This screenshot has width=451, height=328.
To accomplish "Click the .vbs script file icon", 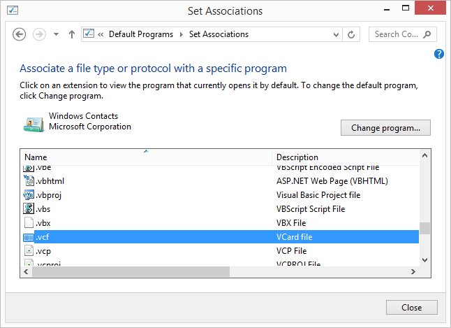I will pos(29,209).
